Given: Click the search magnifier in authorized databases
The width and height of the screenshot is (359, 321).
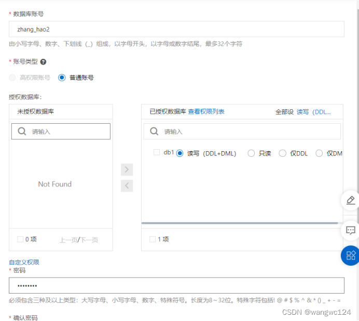Looking at the screenshot, I should pyautogui.click(x=154, y=132).
